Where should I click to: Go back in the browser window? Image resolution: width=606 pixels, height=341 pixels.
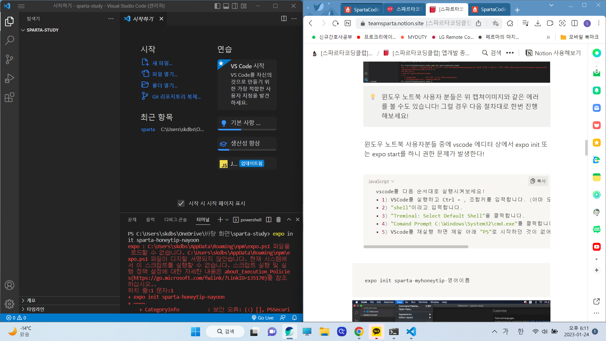(311, 23)
